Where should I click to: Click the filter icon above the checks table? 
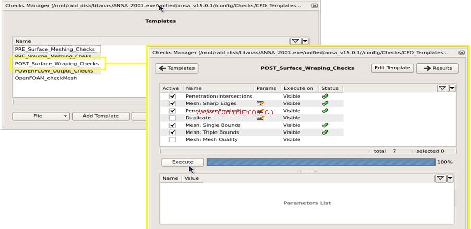(442, 88)
